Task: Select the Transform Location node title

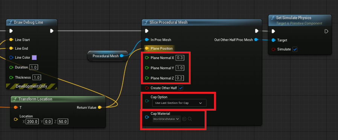Action: (x=35, y=99)
